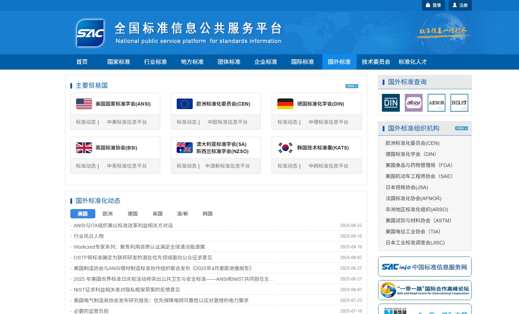Click the AENOR standards logo
Viewport: 519px width, 314px height.
436,103
